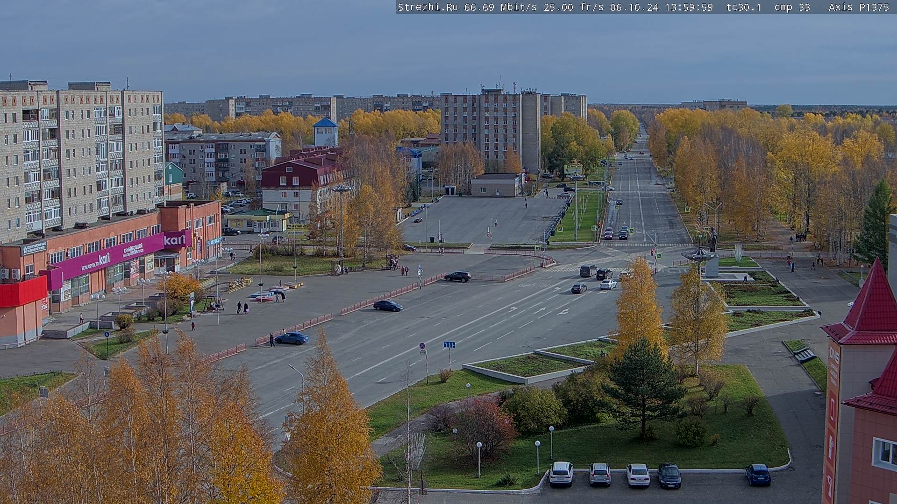Image resolution: width=897 pixels, height=504 pixels.
Task: Select the Axis P1375 camera model text
Action: 859,7
